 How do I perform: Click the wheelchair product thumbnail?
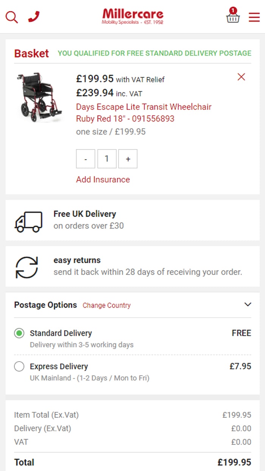click(x=39, y=97)
